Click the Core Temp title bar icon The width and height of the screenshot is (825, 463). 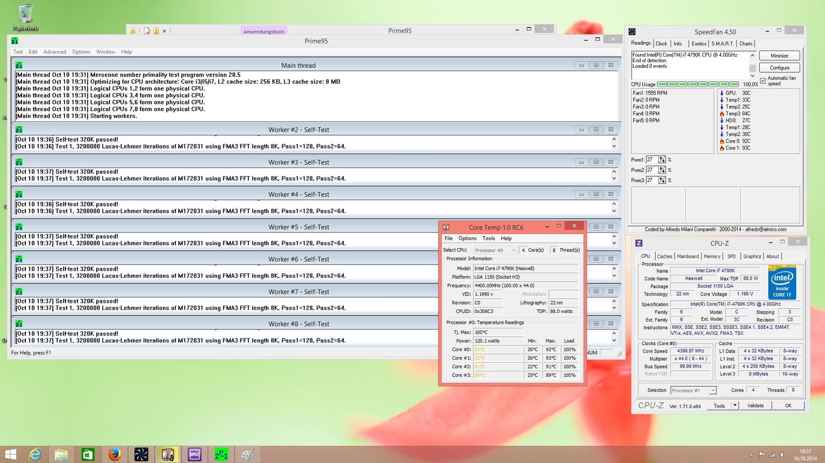pos(446,227)
